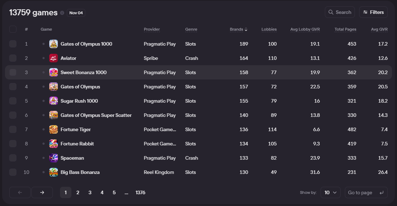The height and width of the screenshot is (206, 397).
Task: Jump to page 2 in pagination
Action: click(78, 192)
